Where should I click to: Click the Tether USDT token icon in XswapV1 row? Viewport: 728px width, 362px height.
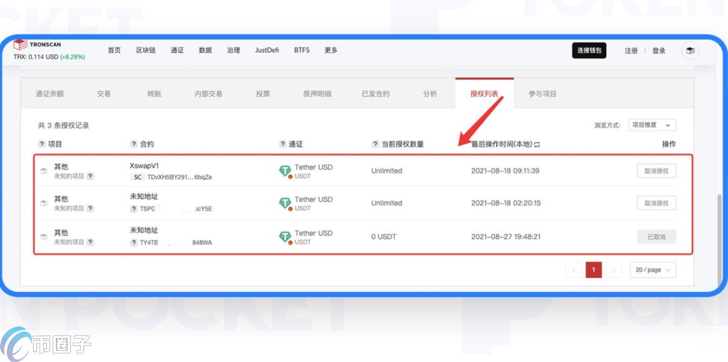tap(285, 170)
